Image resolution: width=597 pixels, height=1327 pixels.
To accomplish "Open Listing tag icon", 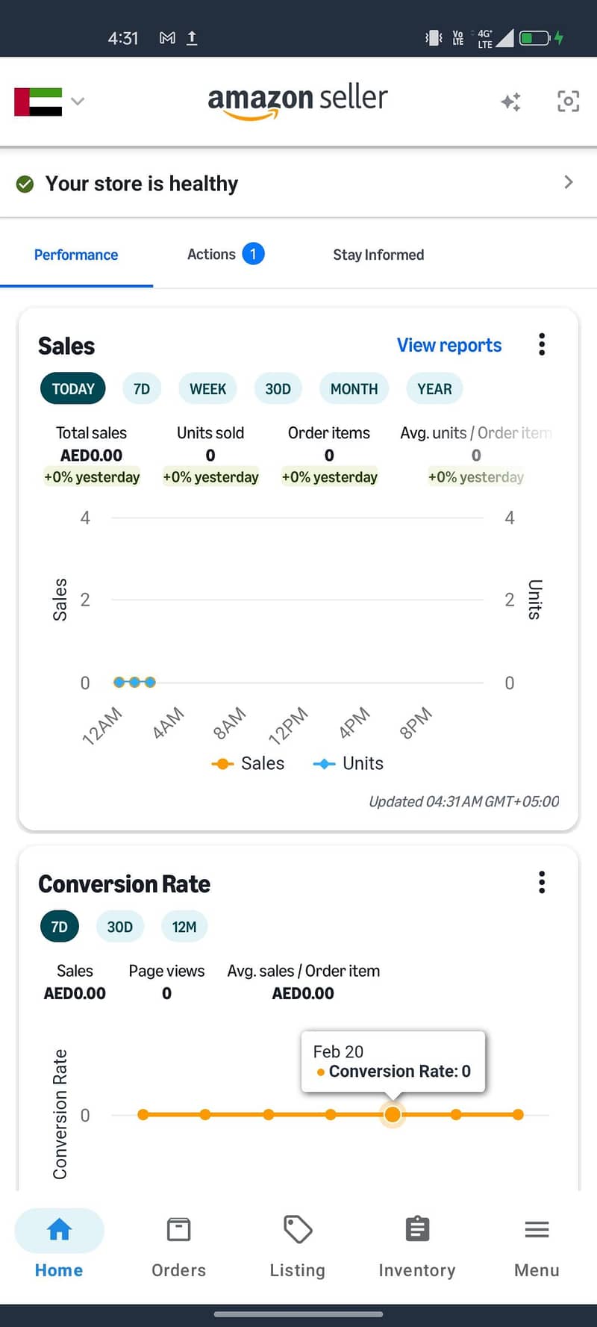I will click(298, 1229).
